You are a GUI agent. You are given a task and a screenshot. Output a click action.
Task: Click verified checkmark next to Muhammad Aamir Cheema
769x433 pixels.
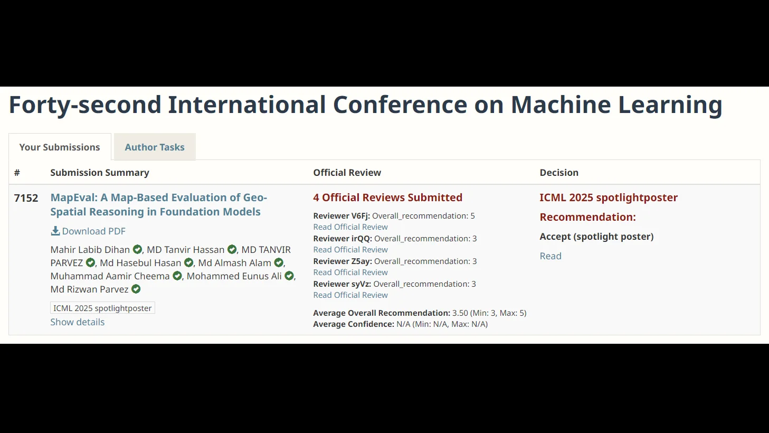coord(177,276)
